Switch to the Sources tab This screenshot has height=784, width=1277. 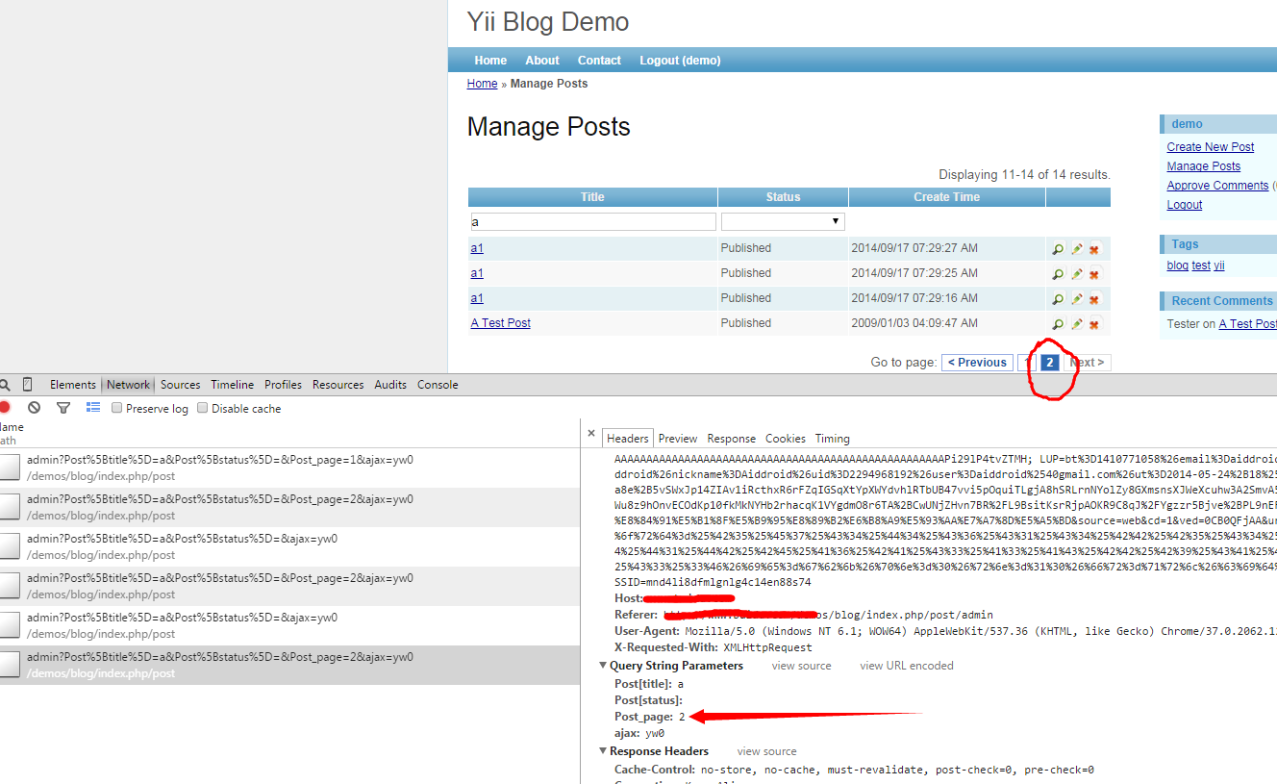[181, 385]
